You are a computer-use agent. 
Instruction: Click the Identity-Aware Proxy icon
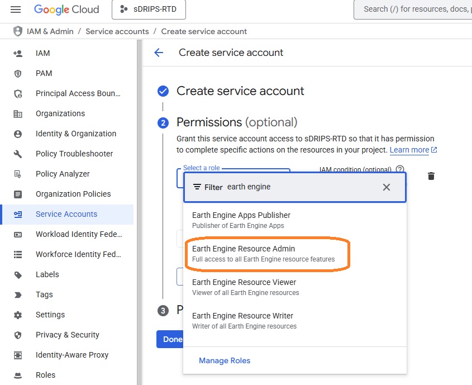coord(18,355)
